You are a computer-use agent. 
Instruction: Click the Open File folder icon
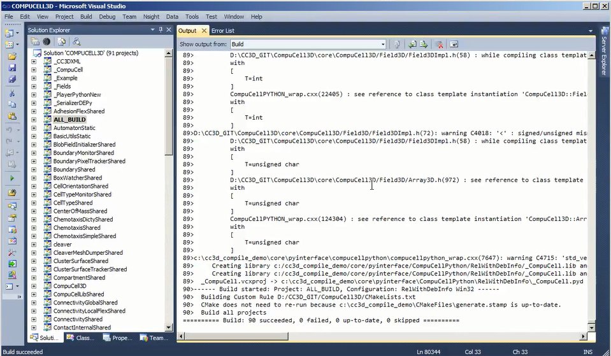(12, 56)
